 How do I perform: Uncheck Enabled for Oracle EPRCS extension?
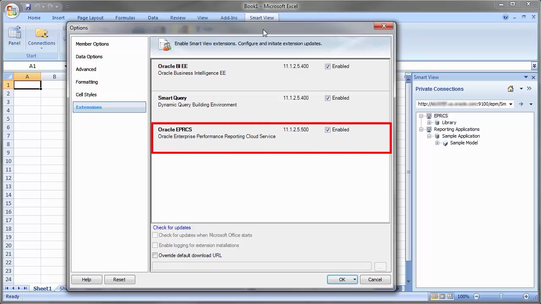328,130
